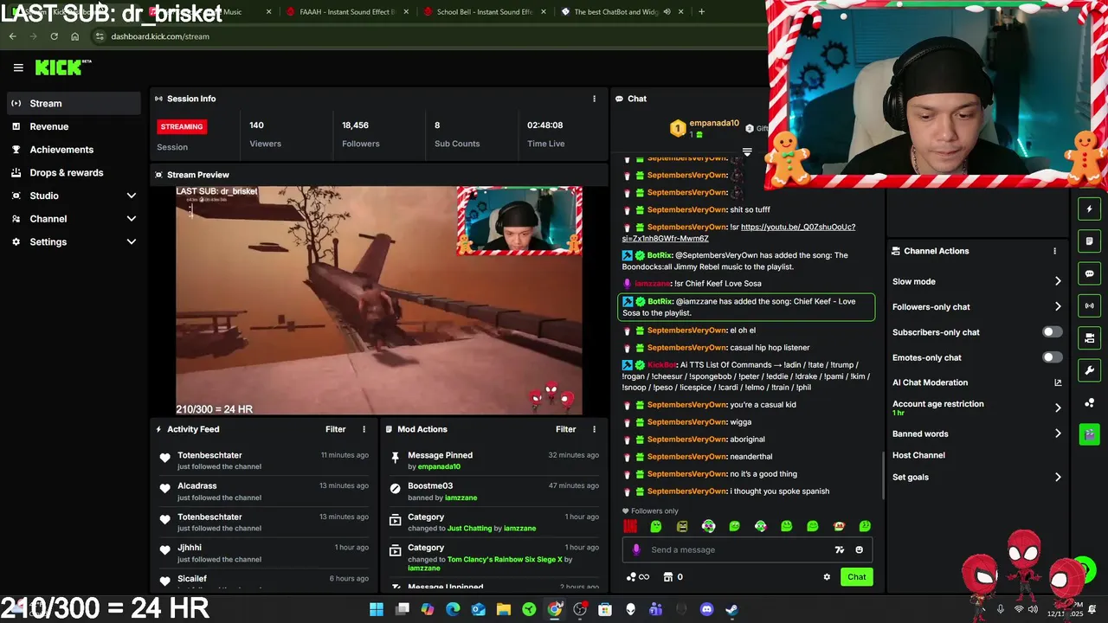Click the note/document sidebar icon
Viewport: 1108px width, 623px height.
pos(1089,241)
